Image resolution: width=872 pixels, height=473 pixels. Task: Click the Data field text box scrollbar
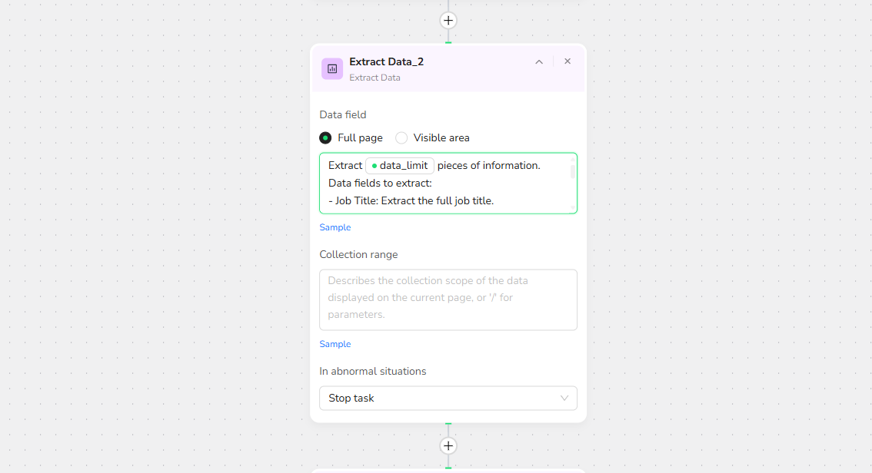[572, 171]
